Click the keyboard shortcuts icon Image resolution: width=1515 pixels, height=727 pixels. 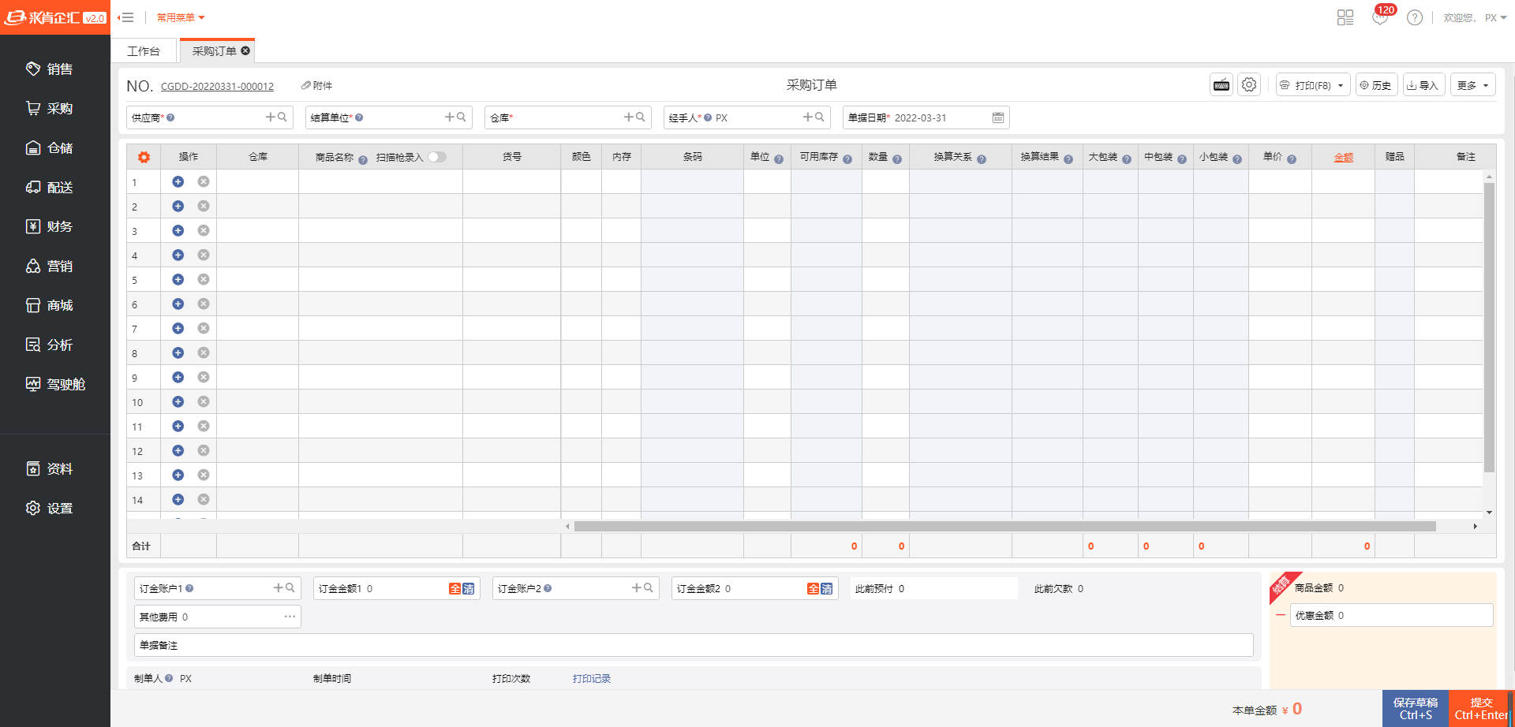[1221, 85]
